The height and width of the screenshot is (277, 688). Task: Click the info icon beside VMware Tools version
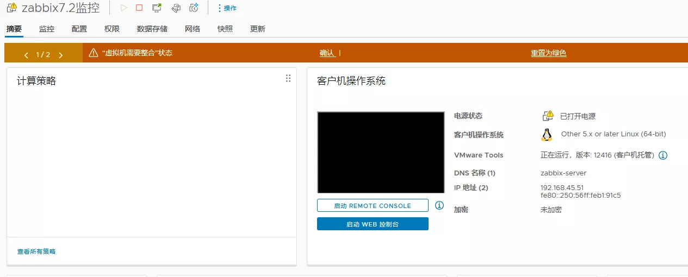(x=663, y=155)
